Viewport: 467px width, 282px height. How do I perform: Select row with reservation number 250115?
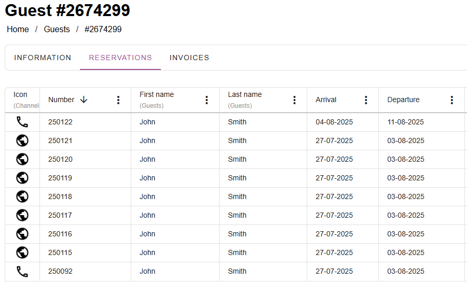(60, 252)
